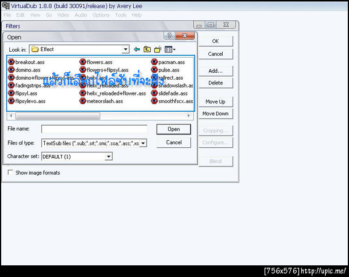Image resolution: width=349 pixels, height=277 pixels.
Task: Open the Help menu
Action: click(137, 15)
